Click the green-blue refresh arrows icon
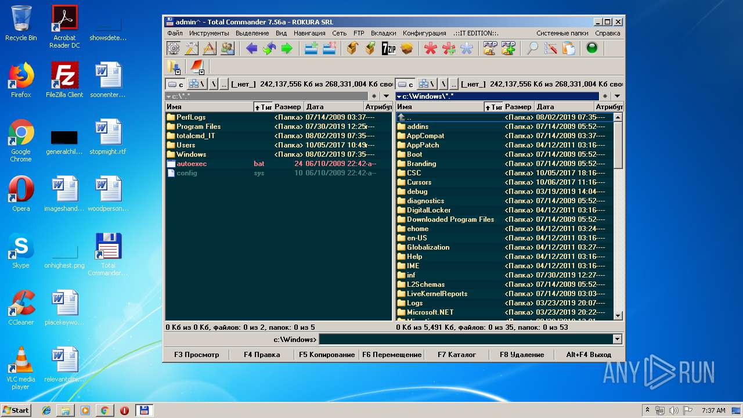Image resolution: width=743 pixels, height=418 pixels. pos(269,48)
